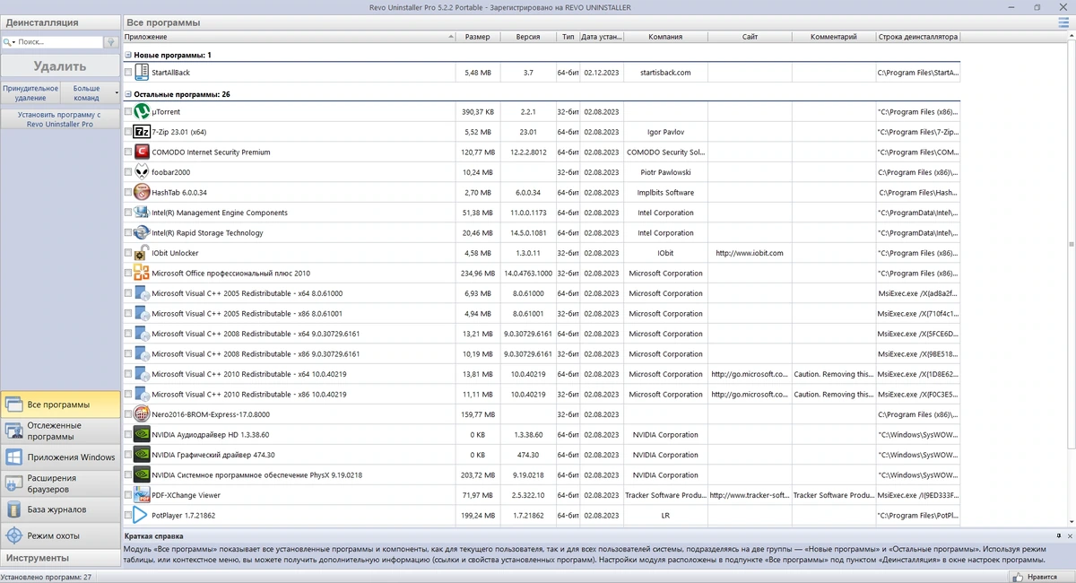Image resolution: width=1076 pixels, height=583 pixels.
Task: Click the Nero2016-BROM-Express icon
Action: [141, 414]
